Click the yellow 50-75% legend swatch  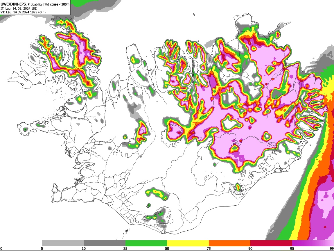coord(188,243)
